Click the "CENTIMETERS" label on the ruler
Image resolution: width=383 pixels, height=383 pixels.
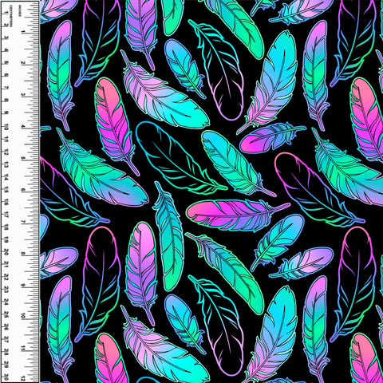(11, 16)
